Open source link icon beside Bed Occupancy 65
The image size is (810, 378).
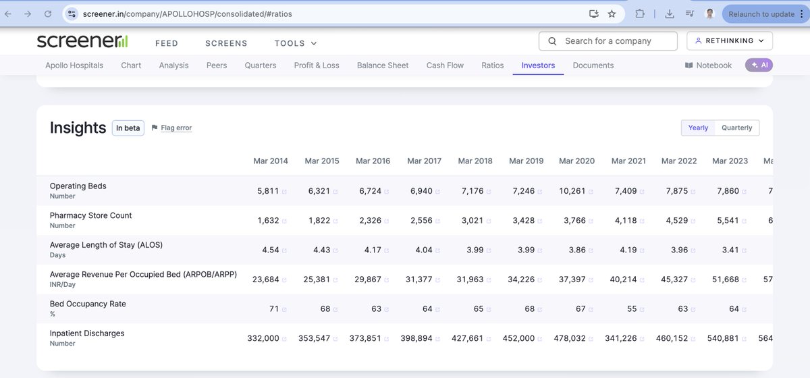489,309
